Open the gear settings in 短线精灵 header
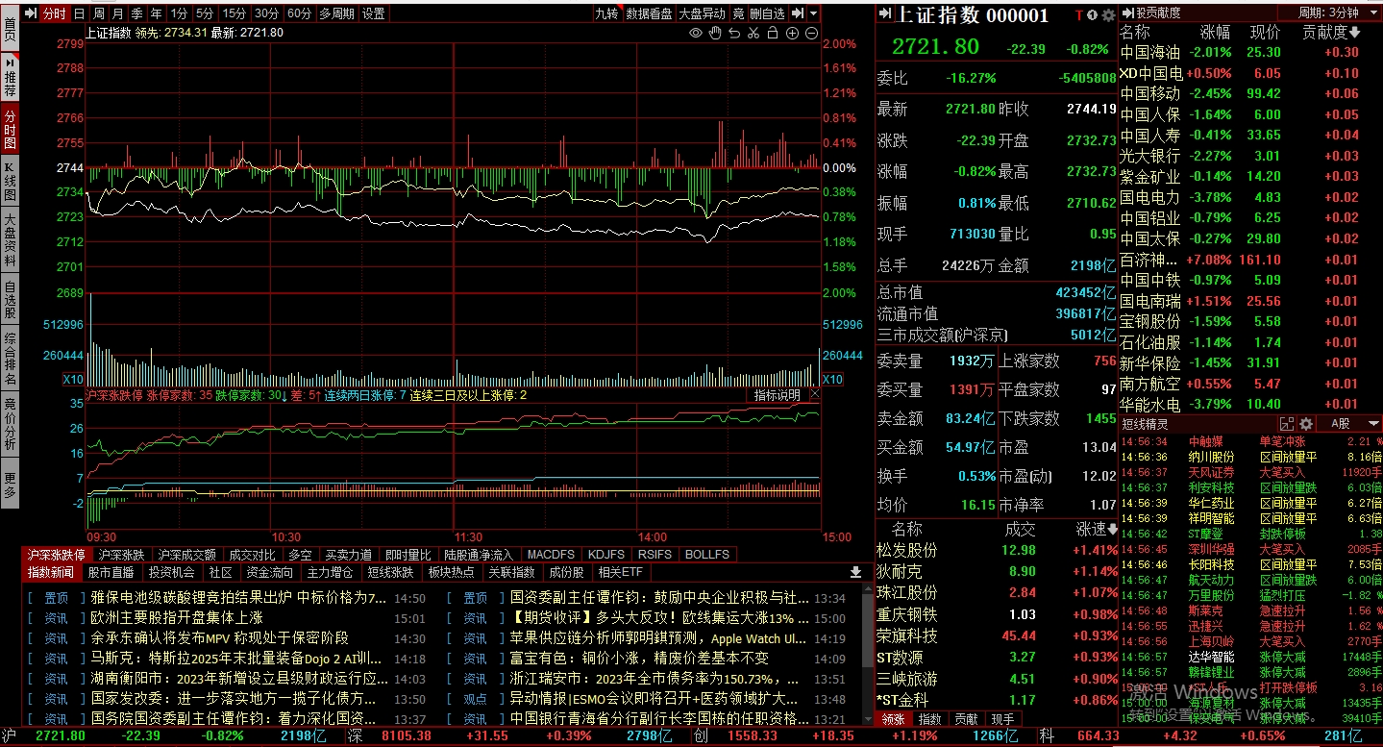1383x747 pixels. click(x=1305, y=423)
